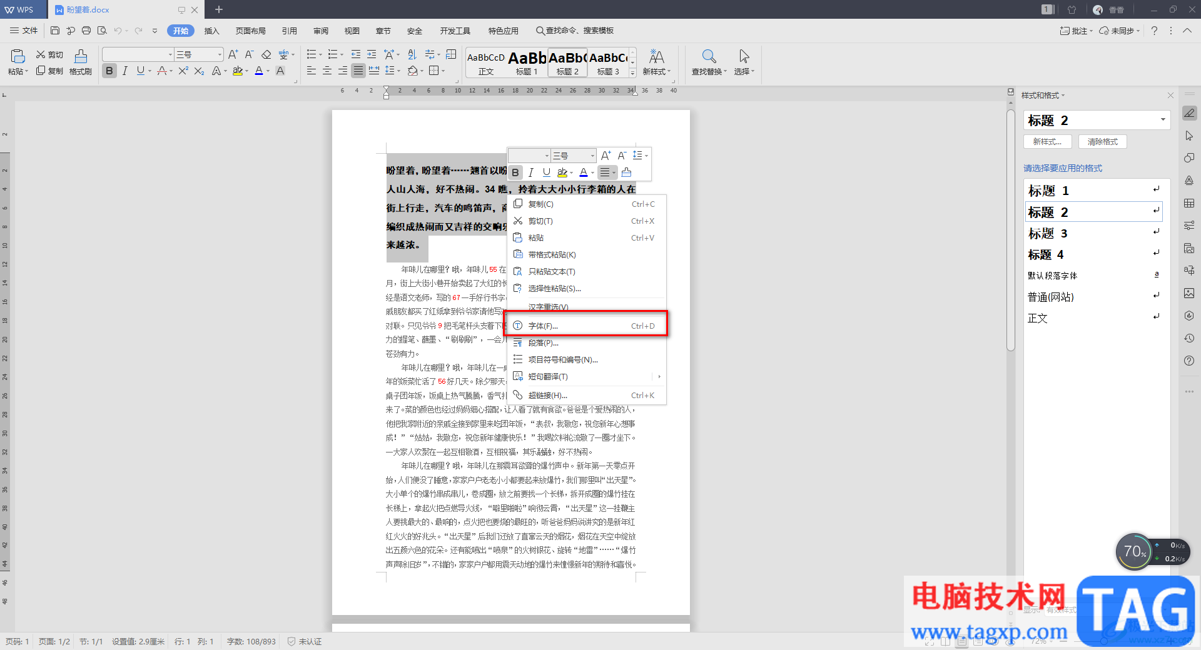Align text right in ribbon
The image size is (1201, 650).
(x=343, y=71)
